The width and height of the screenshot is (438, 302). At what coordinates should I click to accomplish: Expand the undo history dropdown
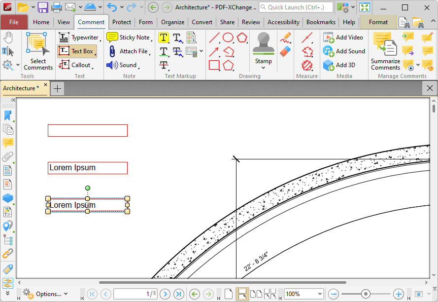point(122,7)
